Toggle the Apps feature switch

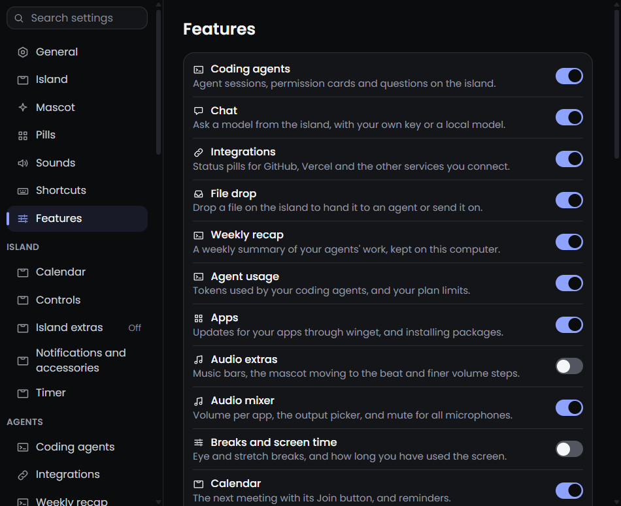(569, 324)
